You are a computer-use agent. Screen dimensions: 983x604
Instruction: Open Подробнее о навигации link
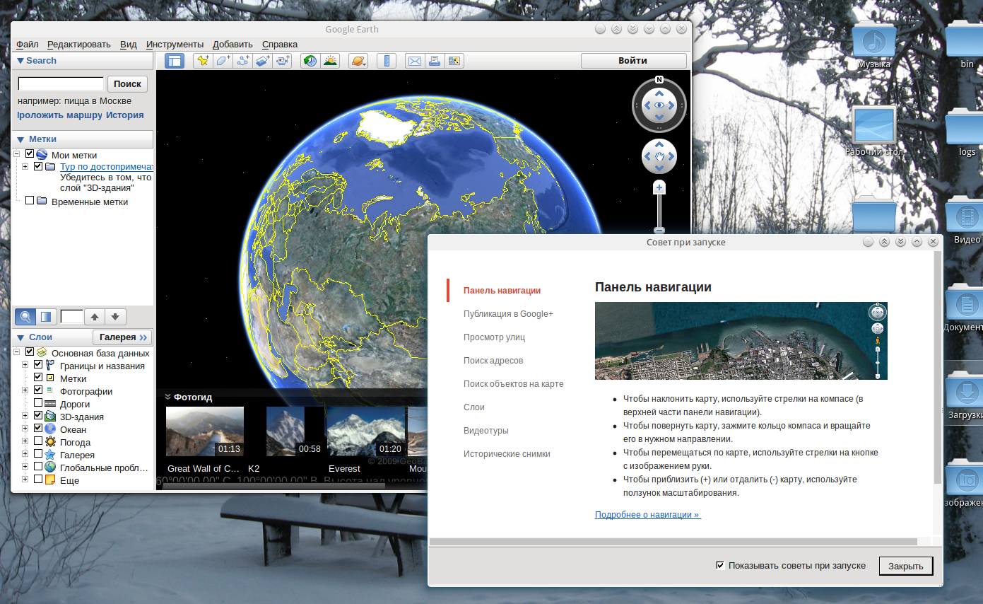(x=647, y=515)
